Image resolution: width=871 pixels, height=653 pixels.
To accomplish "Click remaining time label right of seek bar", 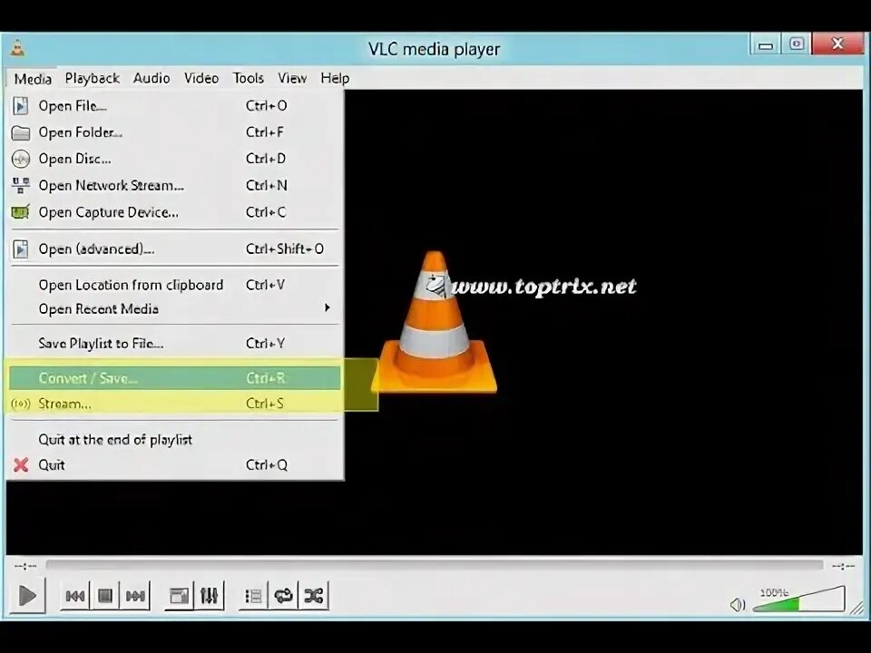I will point(843,566).
